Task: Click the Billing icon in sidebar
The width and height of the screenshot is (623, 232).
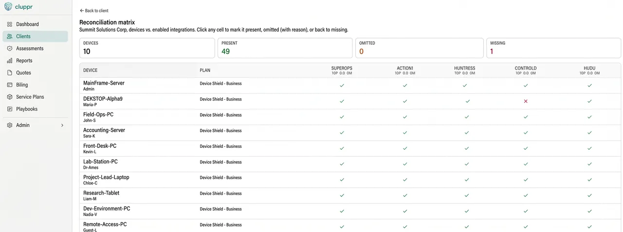Action: pos(10,85)
